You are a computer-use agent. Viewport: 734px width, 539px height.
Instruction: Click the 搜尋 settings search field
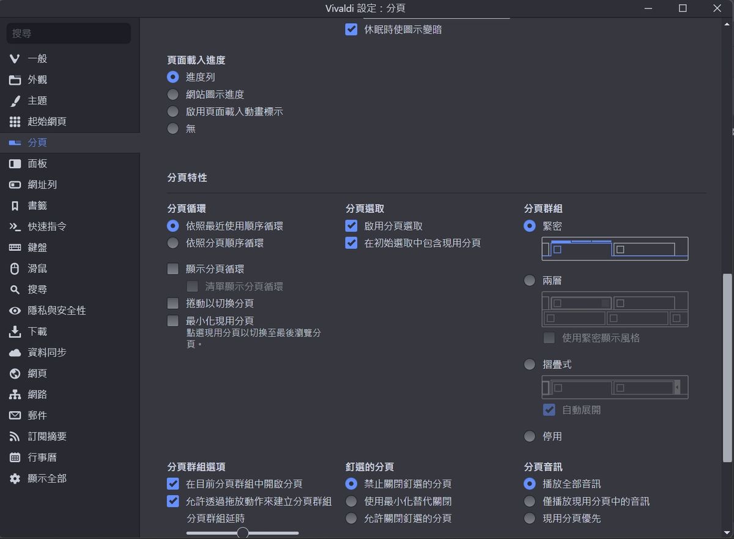click(x=69, y=34)
